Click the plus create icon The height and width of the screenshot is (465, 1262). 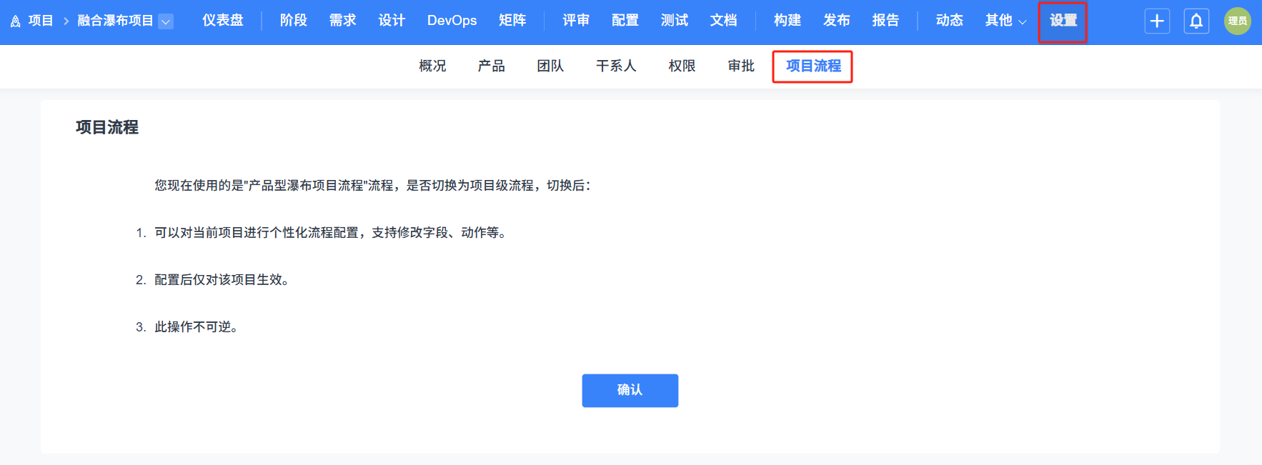[x=1157, y=21]
